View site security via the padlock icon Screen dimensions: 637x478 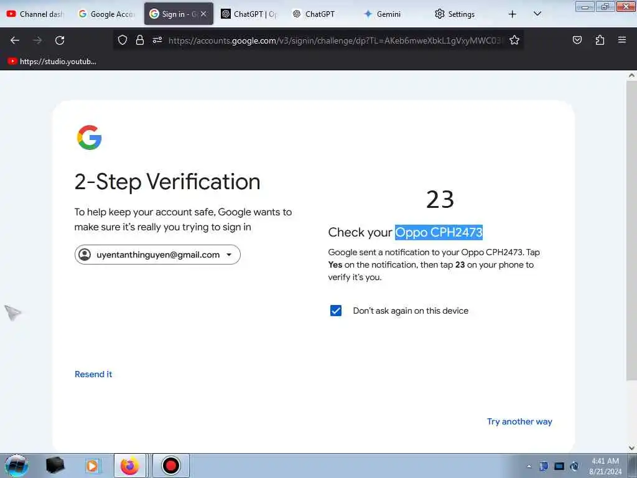140,40
